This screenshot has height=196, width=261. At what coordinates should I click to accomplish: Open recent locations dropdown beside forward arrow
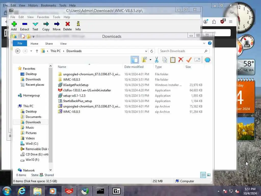(31, 51)
